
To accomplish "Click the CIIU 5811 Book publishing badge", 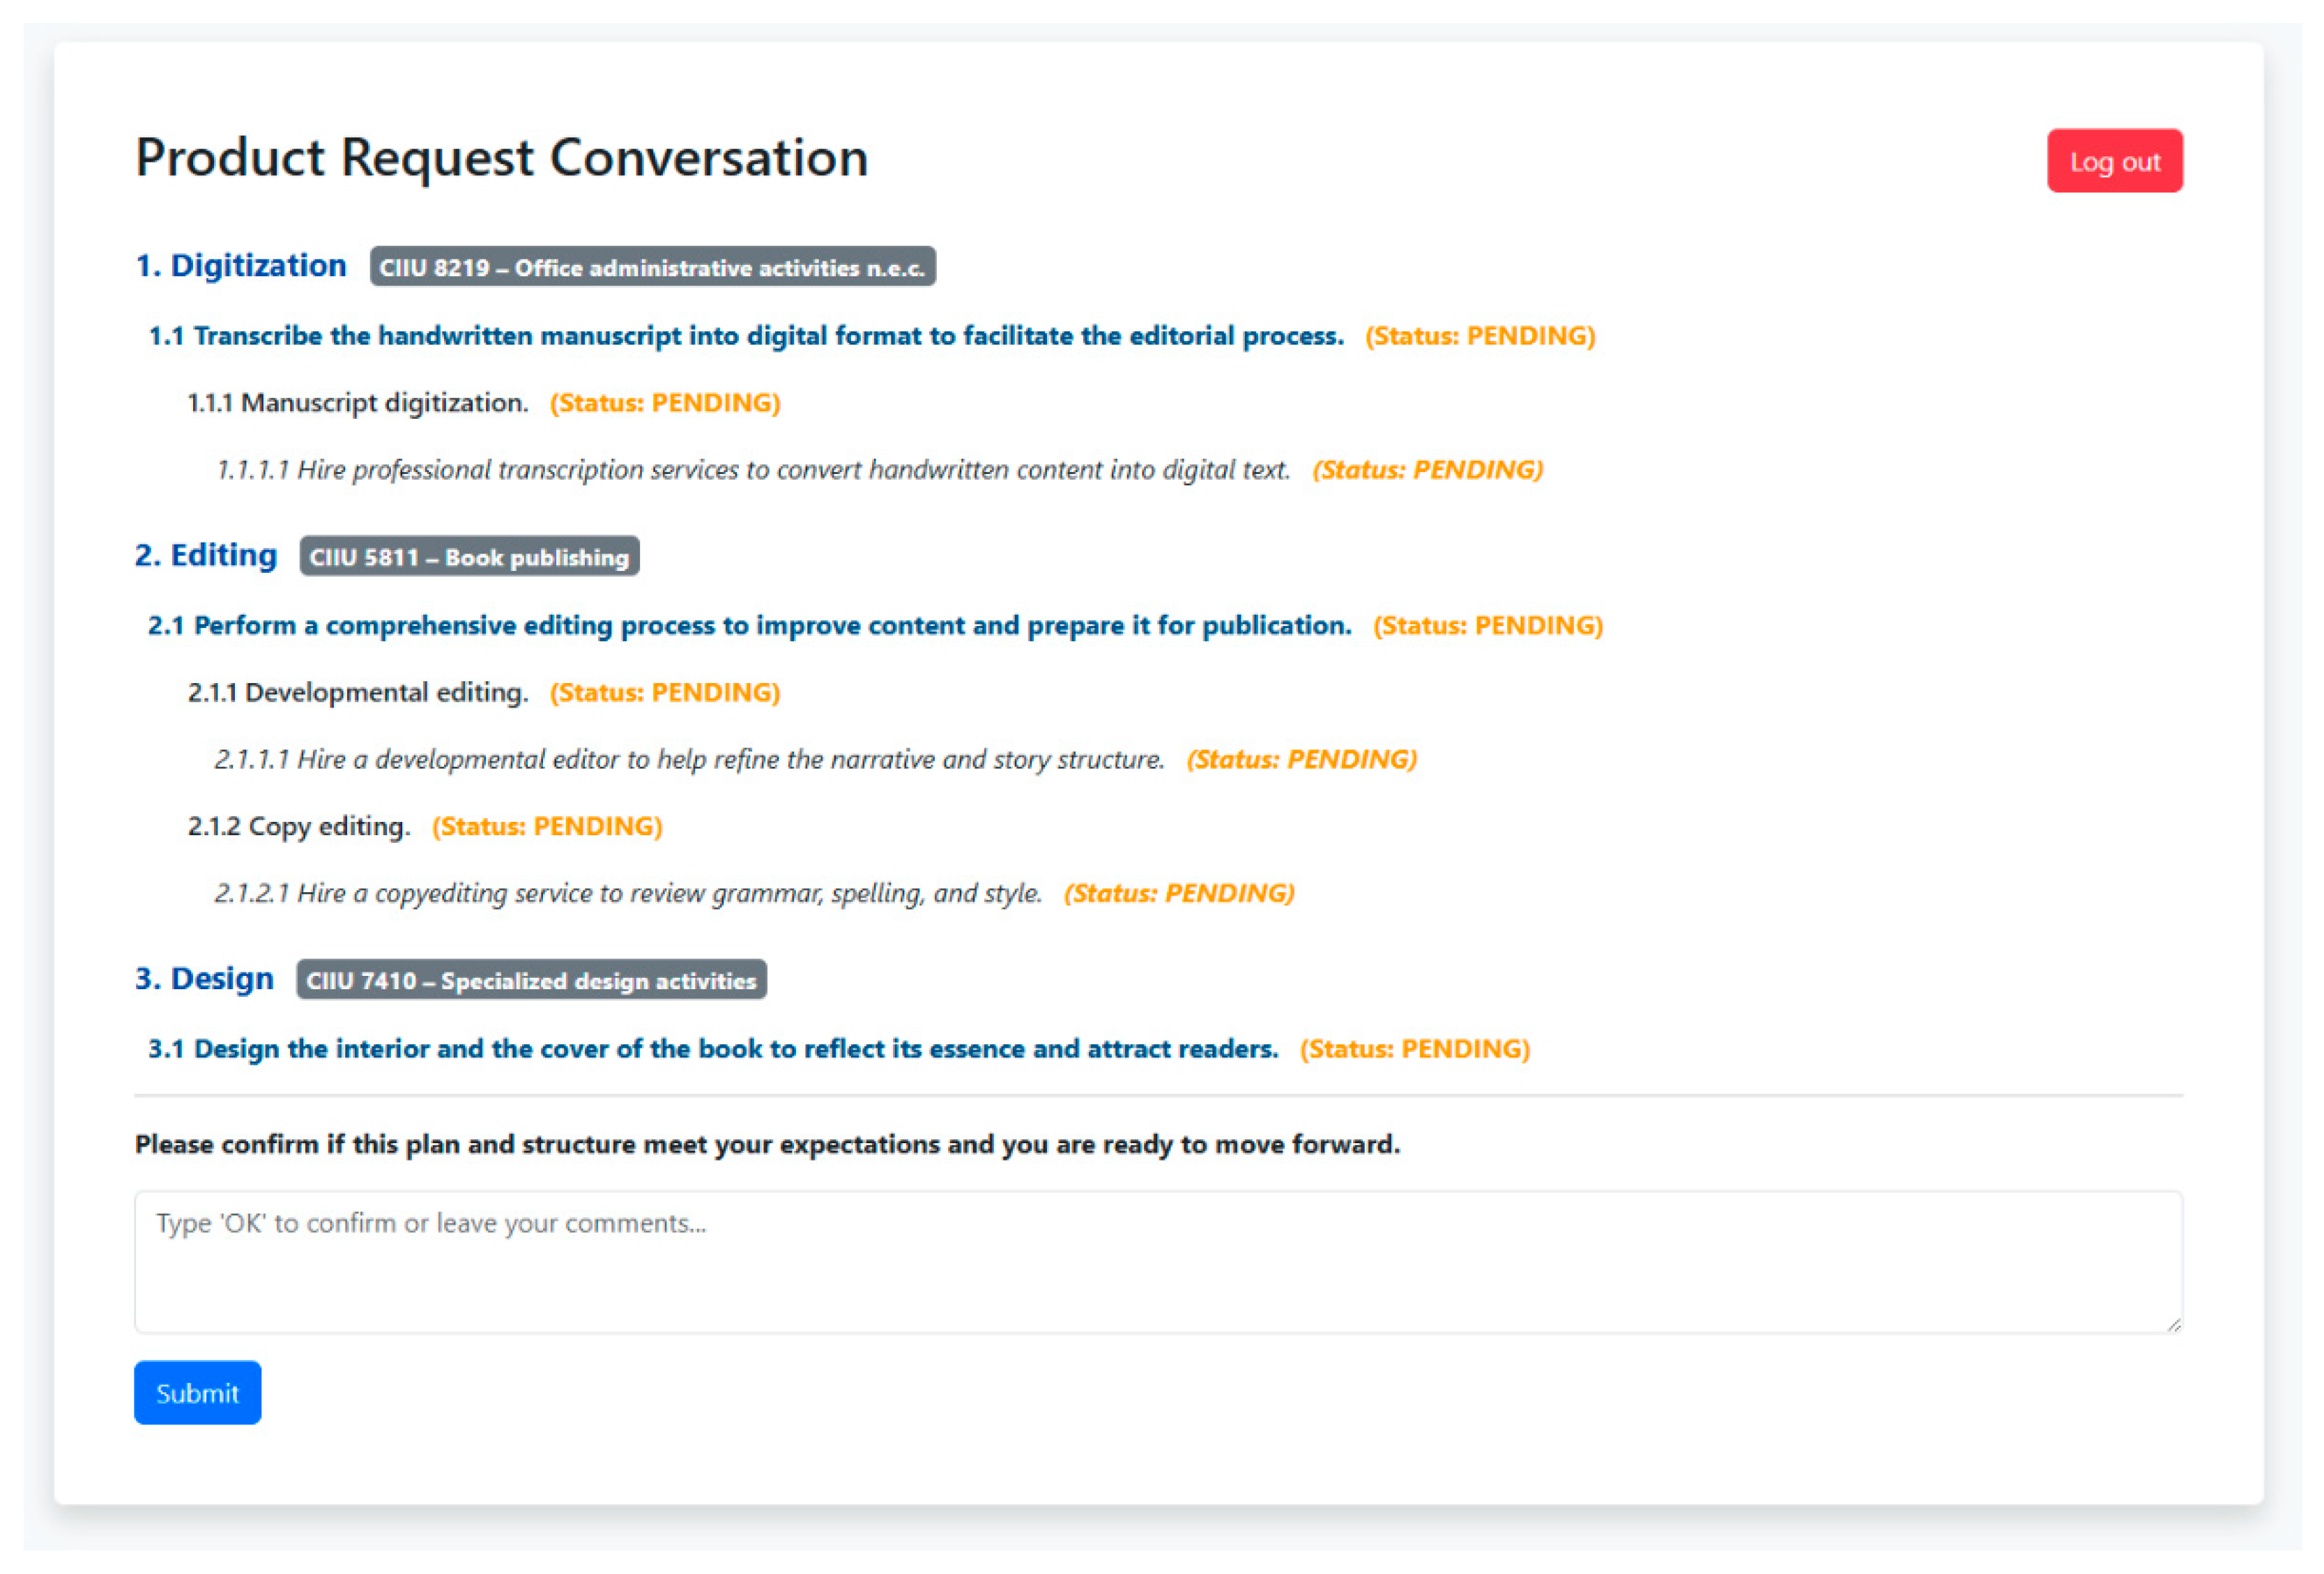I will (468, 557).
